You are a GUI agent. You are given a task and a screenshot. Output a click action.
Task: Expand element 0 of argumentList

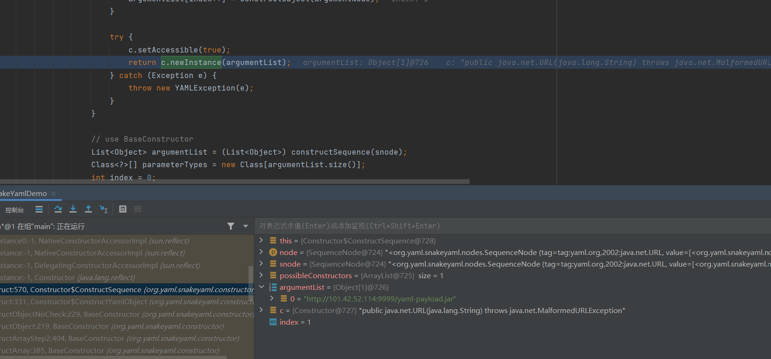[x=272, y=298]
